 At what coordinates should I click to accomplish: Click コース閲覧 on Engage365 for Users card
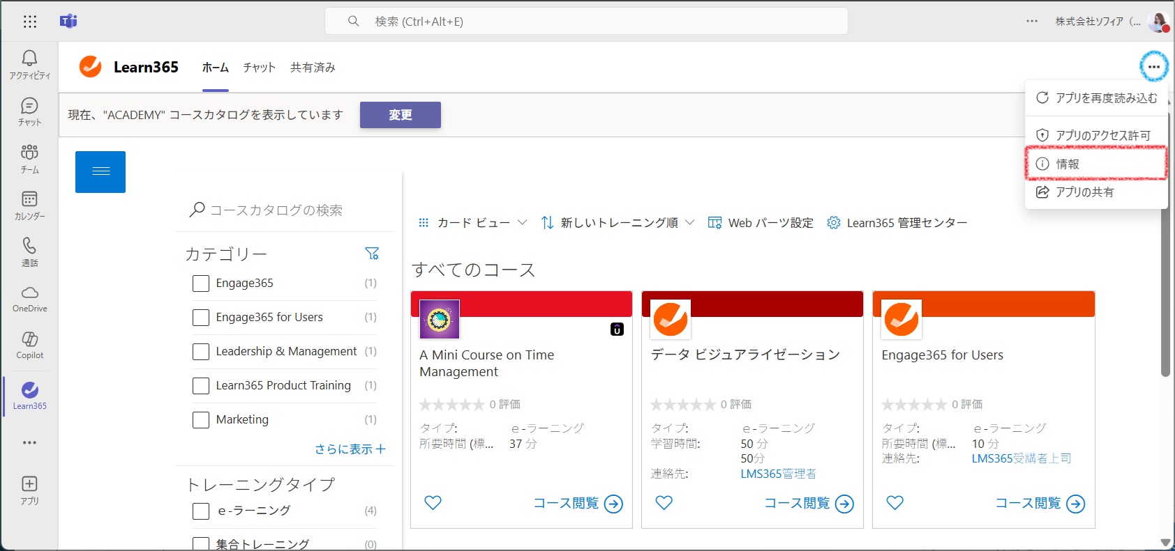(1040, 504)
